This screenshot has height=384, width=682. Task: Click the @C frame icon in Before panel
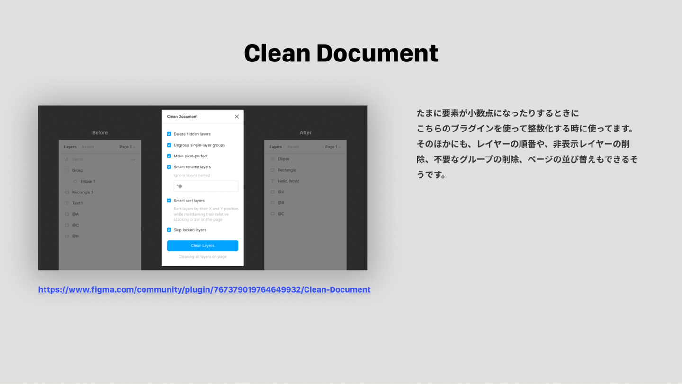[67, 225]
